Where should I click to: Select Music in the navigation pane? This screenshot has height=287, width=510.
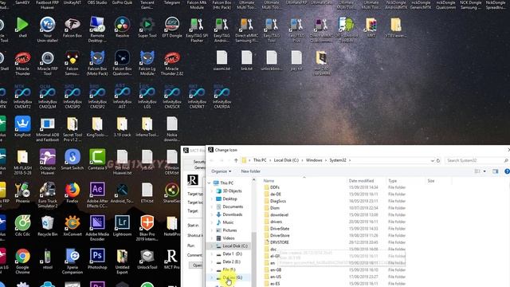(228, 222)
